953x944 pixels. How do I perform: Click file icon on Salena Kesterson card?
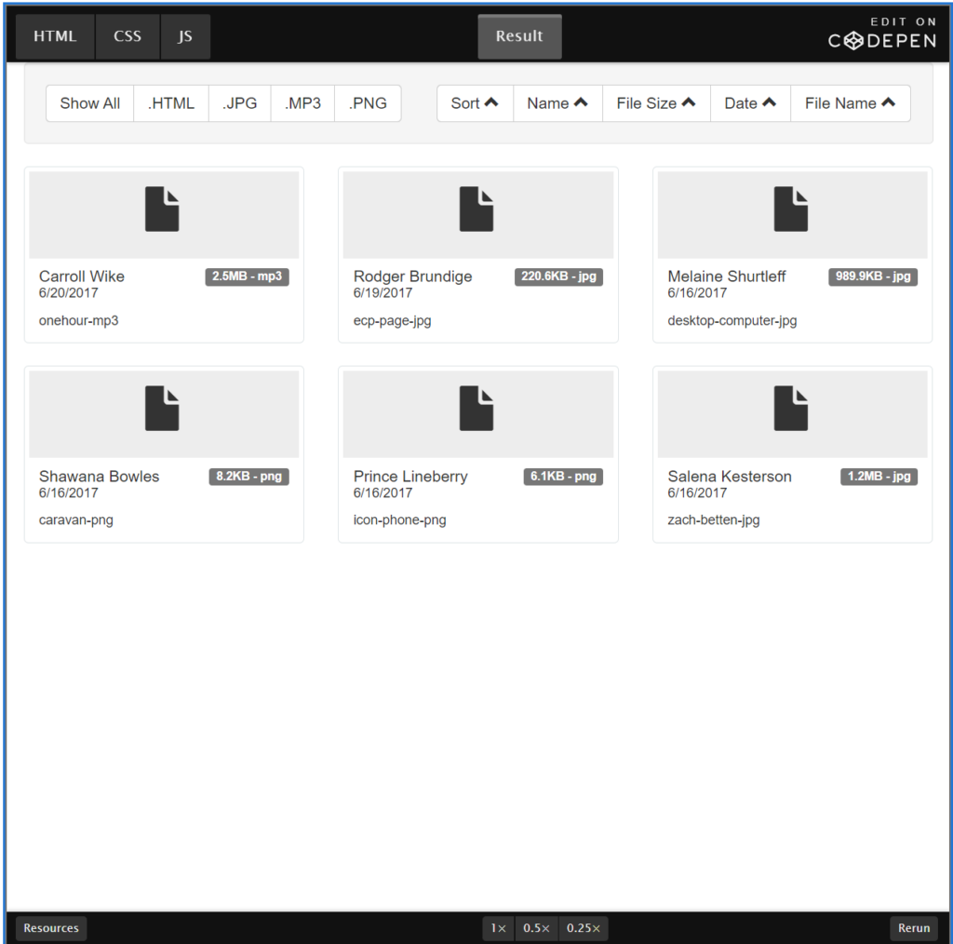pyautogui.click(x=791, y=409)
